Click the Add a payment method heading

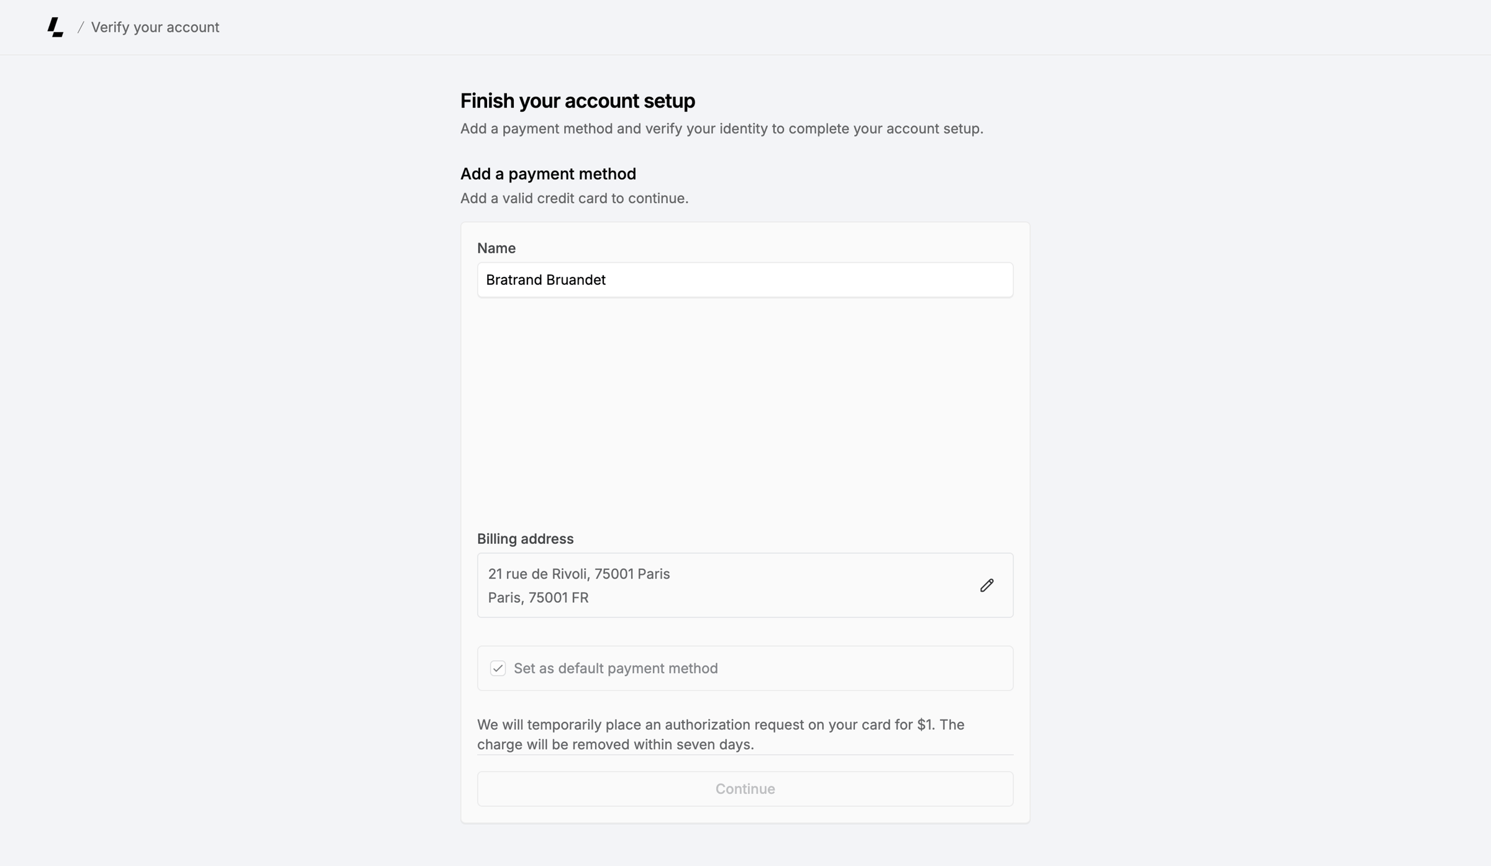[x=548, y=174]
